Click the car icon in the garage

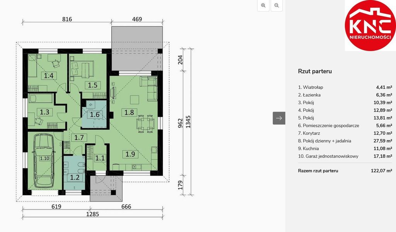pos(43,159)
